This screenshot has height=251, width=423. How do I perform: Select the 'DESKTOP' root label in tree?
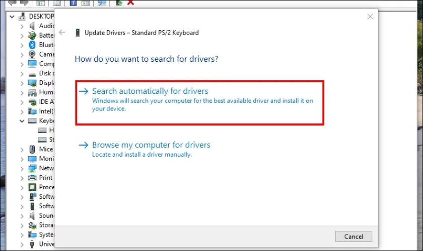coord(41,17)
